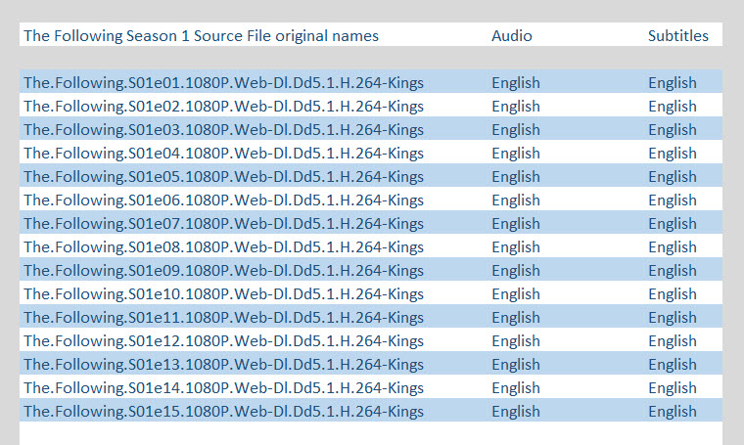Select the file name cell for S01e14

point(223,387)
